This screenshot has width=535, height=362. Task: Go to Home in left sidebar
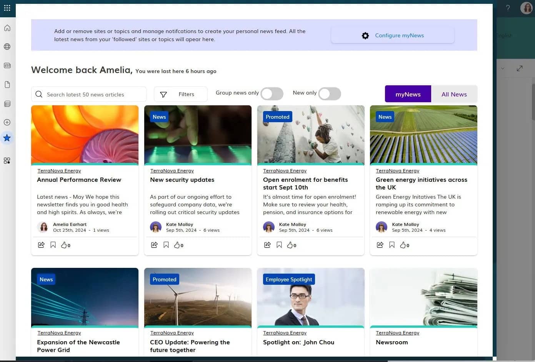[x=7, y=28]
